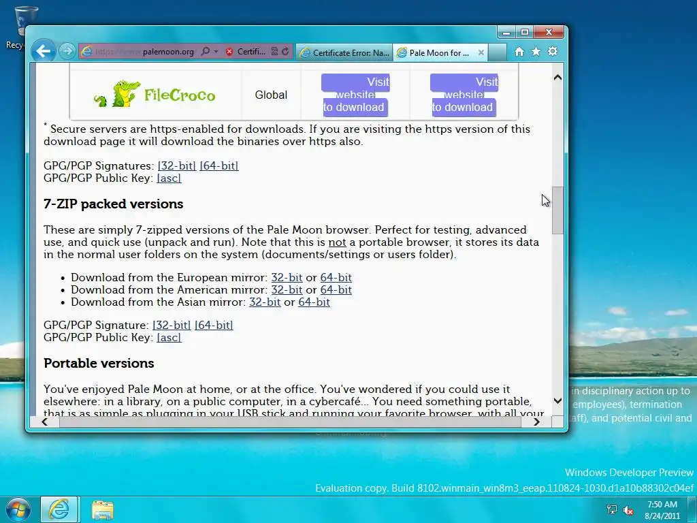Click the horizontal scrollbar right arrow
Viewport: 697px width, 523px height.
coord(536,422)
